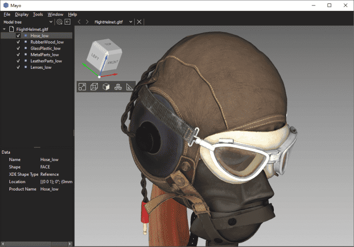The height and width of the screenshot is (247, 354).
Task: Click the wireframe cube view icon
Action: point(94,87)
